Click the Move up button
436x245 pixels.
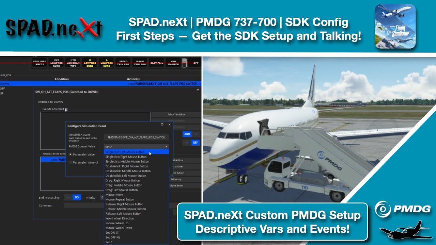(185, 179)
